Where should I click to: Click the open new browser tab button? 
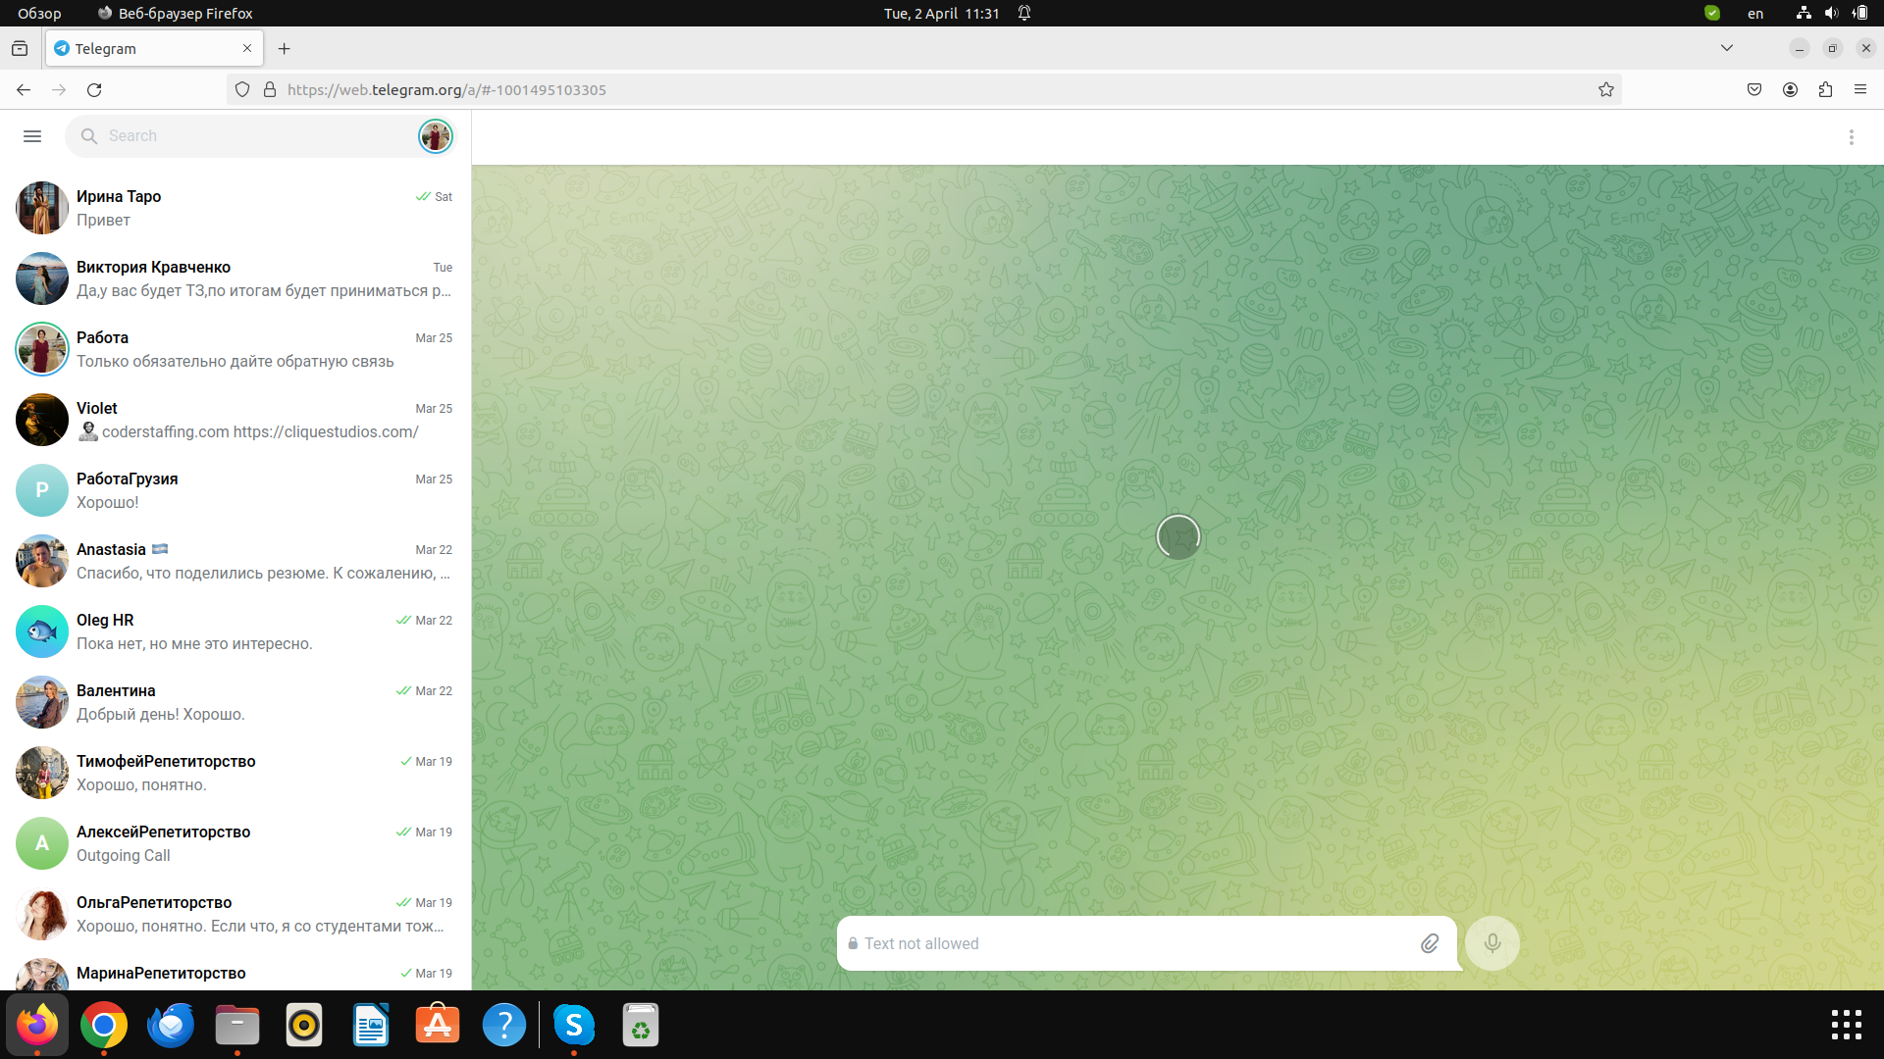(285, 49)
